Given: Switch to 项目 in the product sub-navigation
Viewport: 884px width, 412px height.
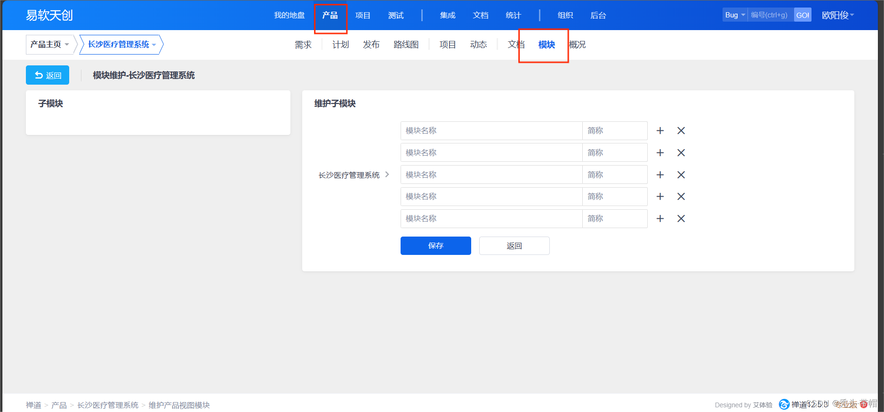Looking at the screenshot, I should (x=448, y=45).
